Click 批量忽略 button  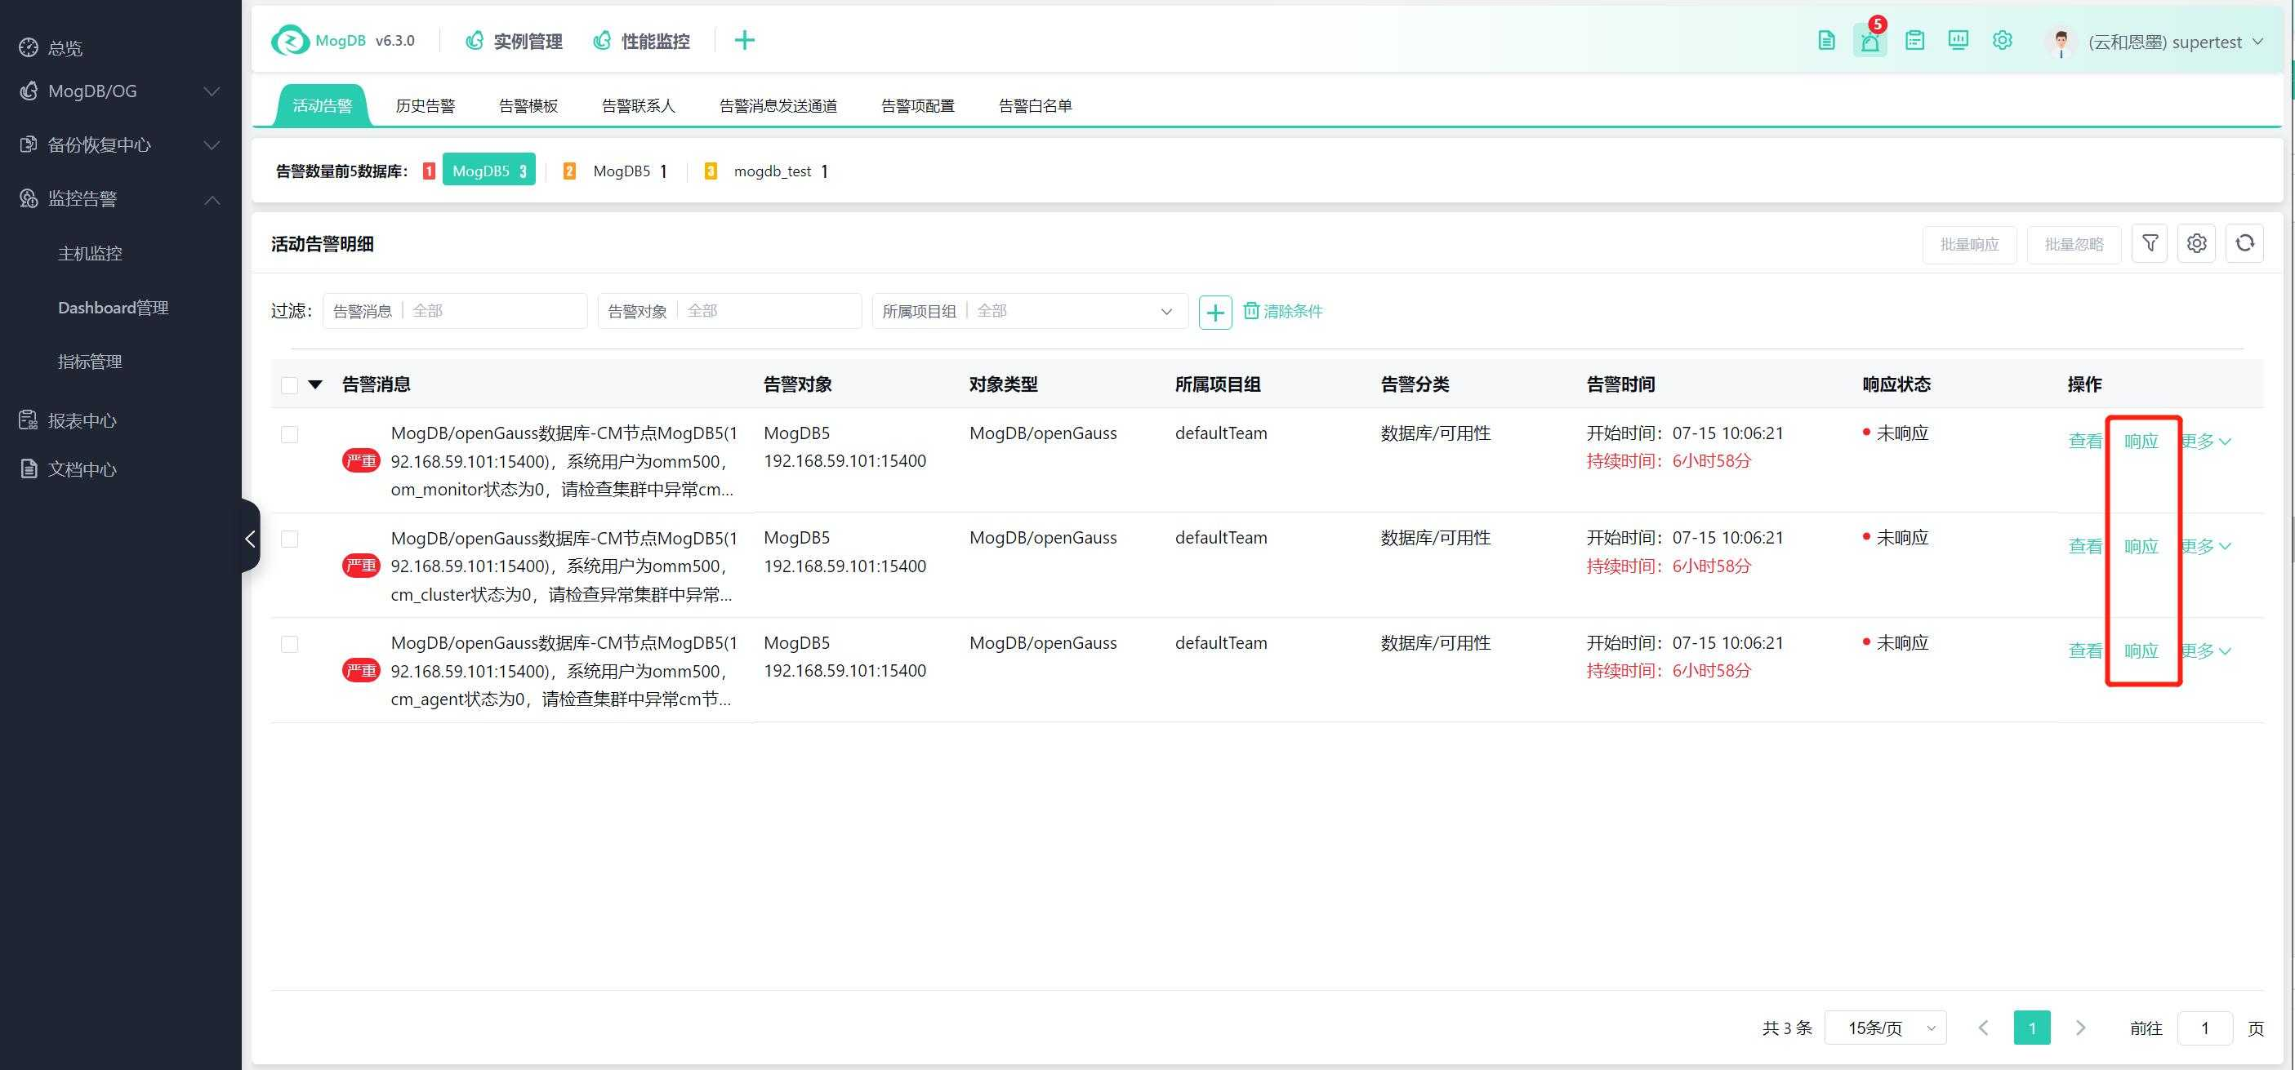[x=2074, y=244]
